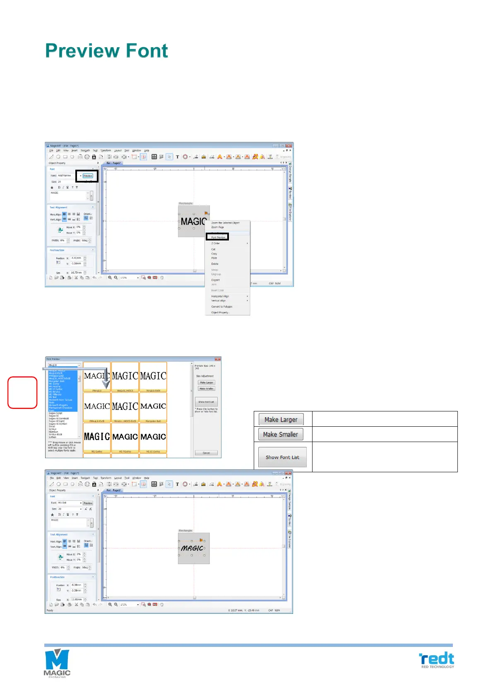Click Zoom Out magnifier in upper MagicART bottom toolbar

tap(116, 278)
